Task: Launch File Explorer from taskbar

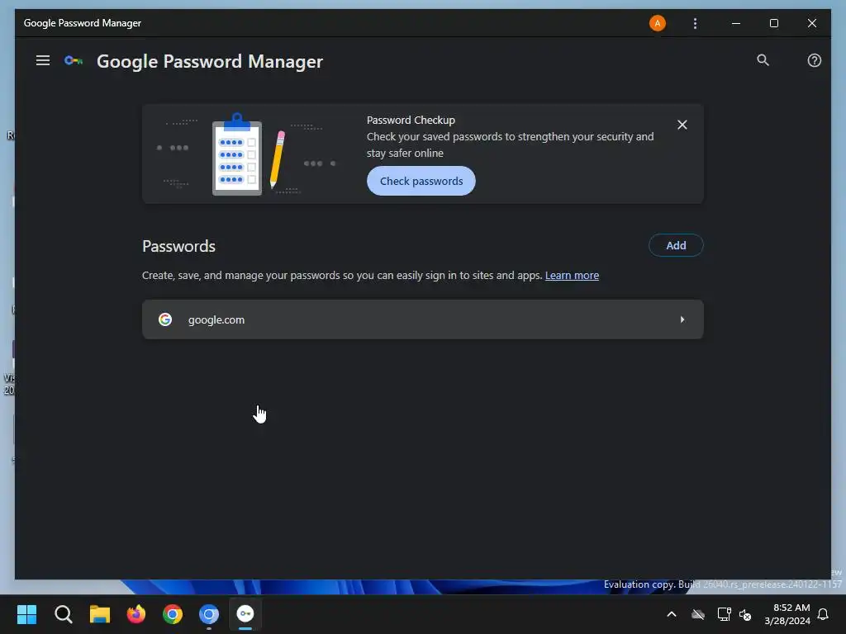Action: [x=100, y=614]
